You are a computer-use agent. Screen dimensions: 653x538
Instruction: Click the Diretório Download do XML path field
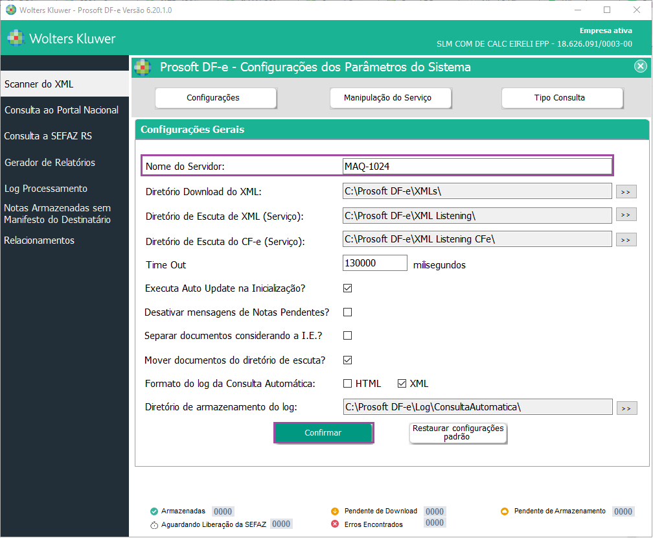[x=477, y=191]
